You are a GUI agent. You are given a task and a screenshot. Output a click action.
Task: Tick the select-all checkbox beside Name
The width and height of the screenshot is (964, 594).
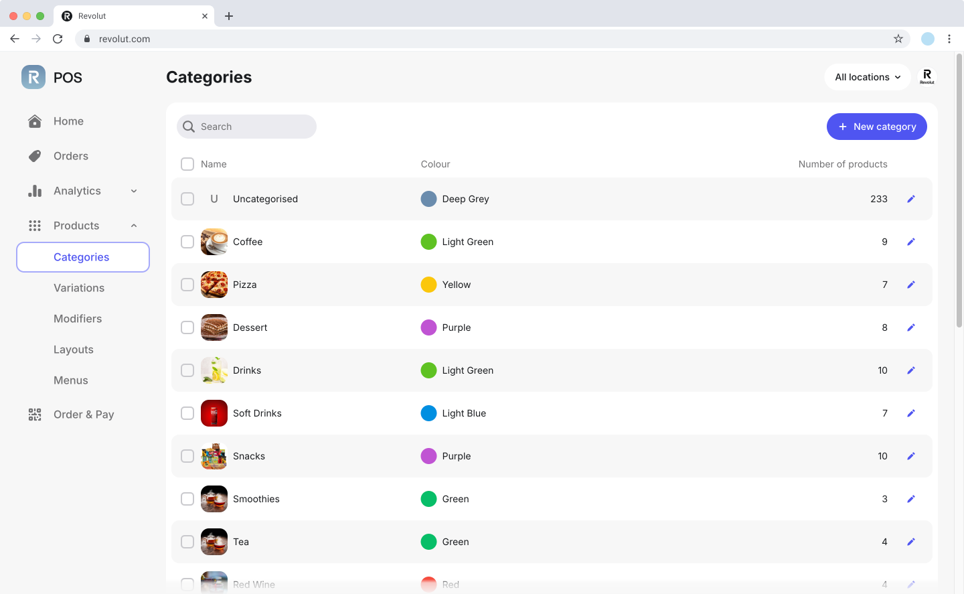point(187,164)
